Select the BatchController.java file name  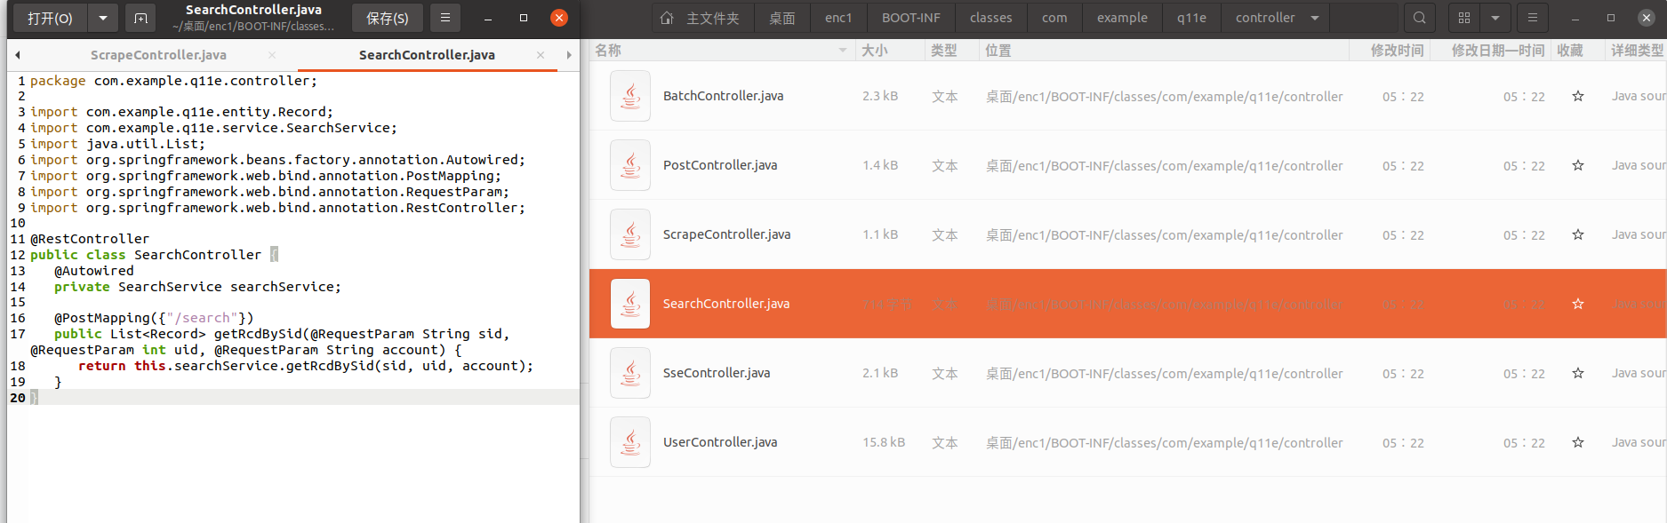coord(723,96)
